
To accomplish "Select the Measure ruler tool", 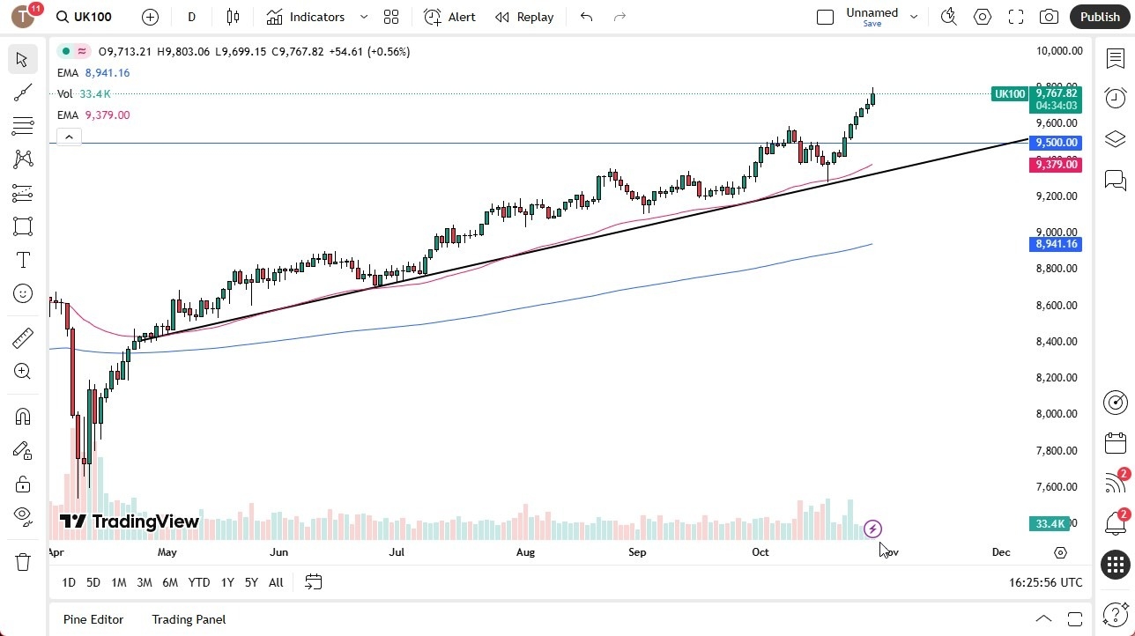I will [x=22, y=337].
